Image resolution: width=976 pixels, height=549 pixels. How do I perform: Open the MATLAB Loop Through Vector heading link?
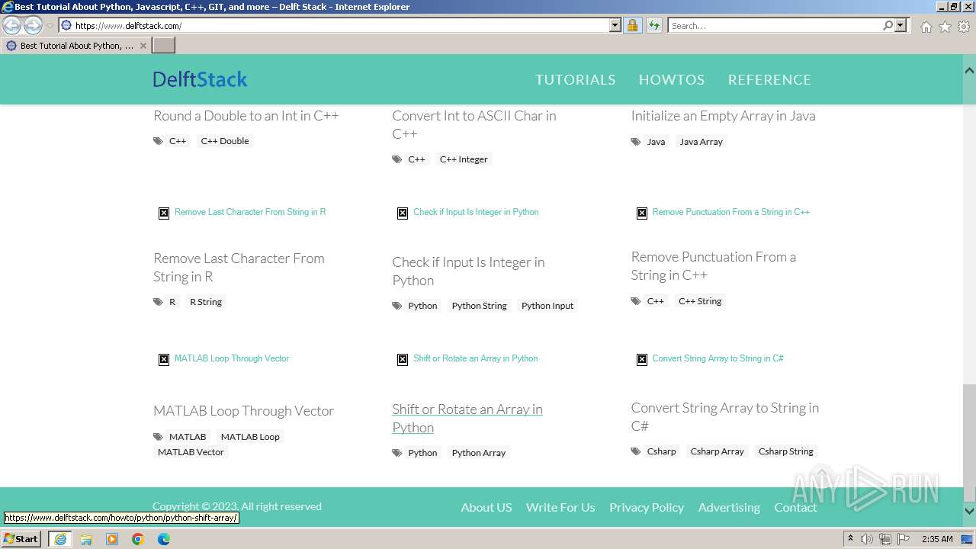243,411
